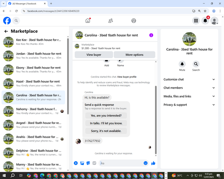
Task: Click the address bar URL
Action: pos(53,11)
